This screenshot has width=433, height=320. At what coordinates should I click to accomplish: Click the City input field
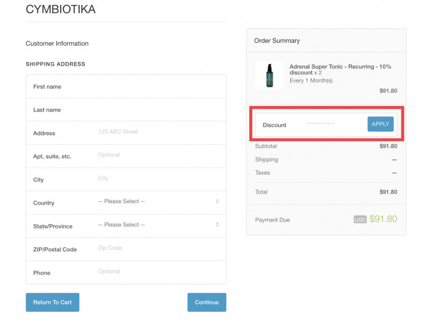click(x=126, y=179)
